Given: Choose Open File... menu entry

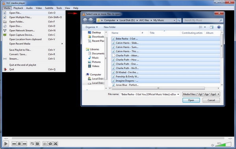Looking at the screenshot, I should [x=34, y=13].
